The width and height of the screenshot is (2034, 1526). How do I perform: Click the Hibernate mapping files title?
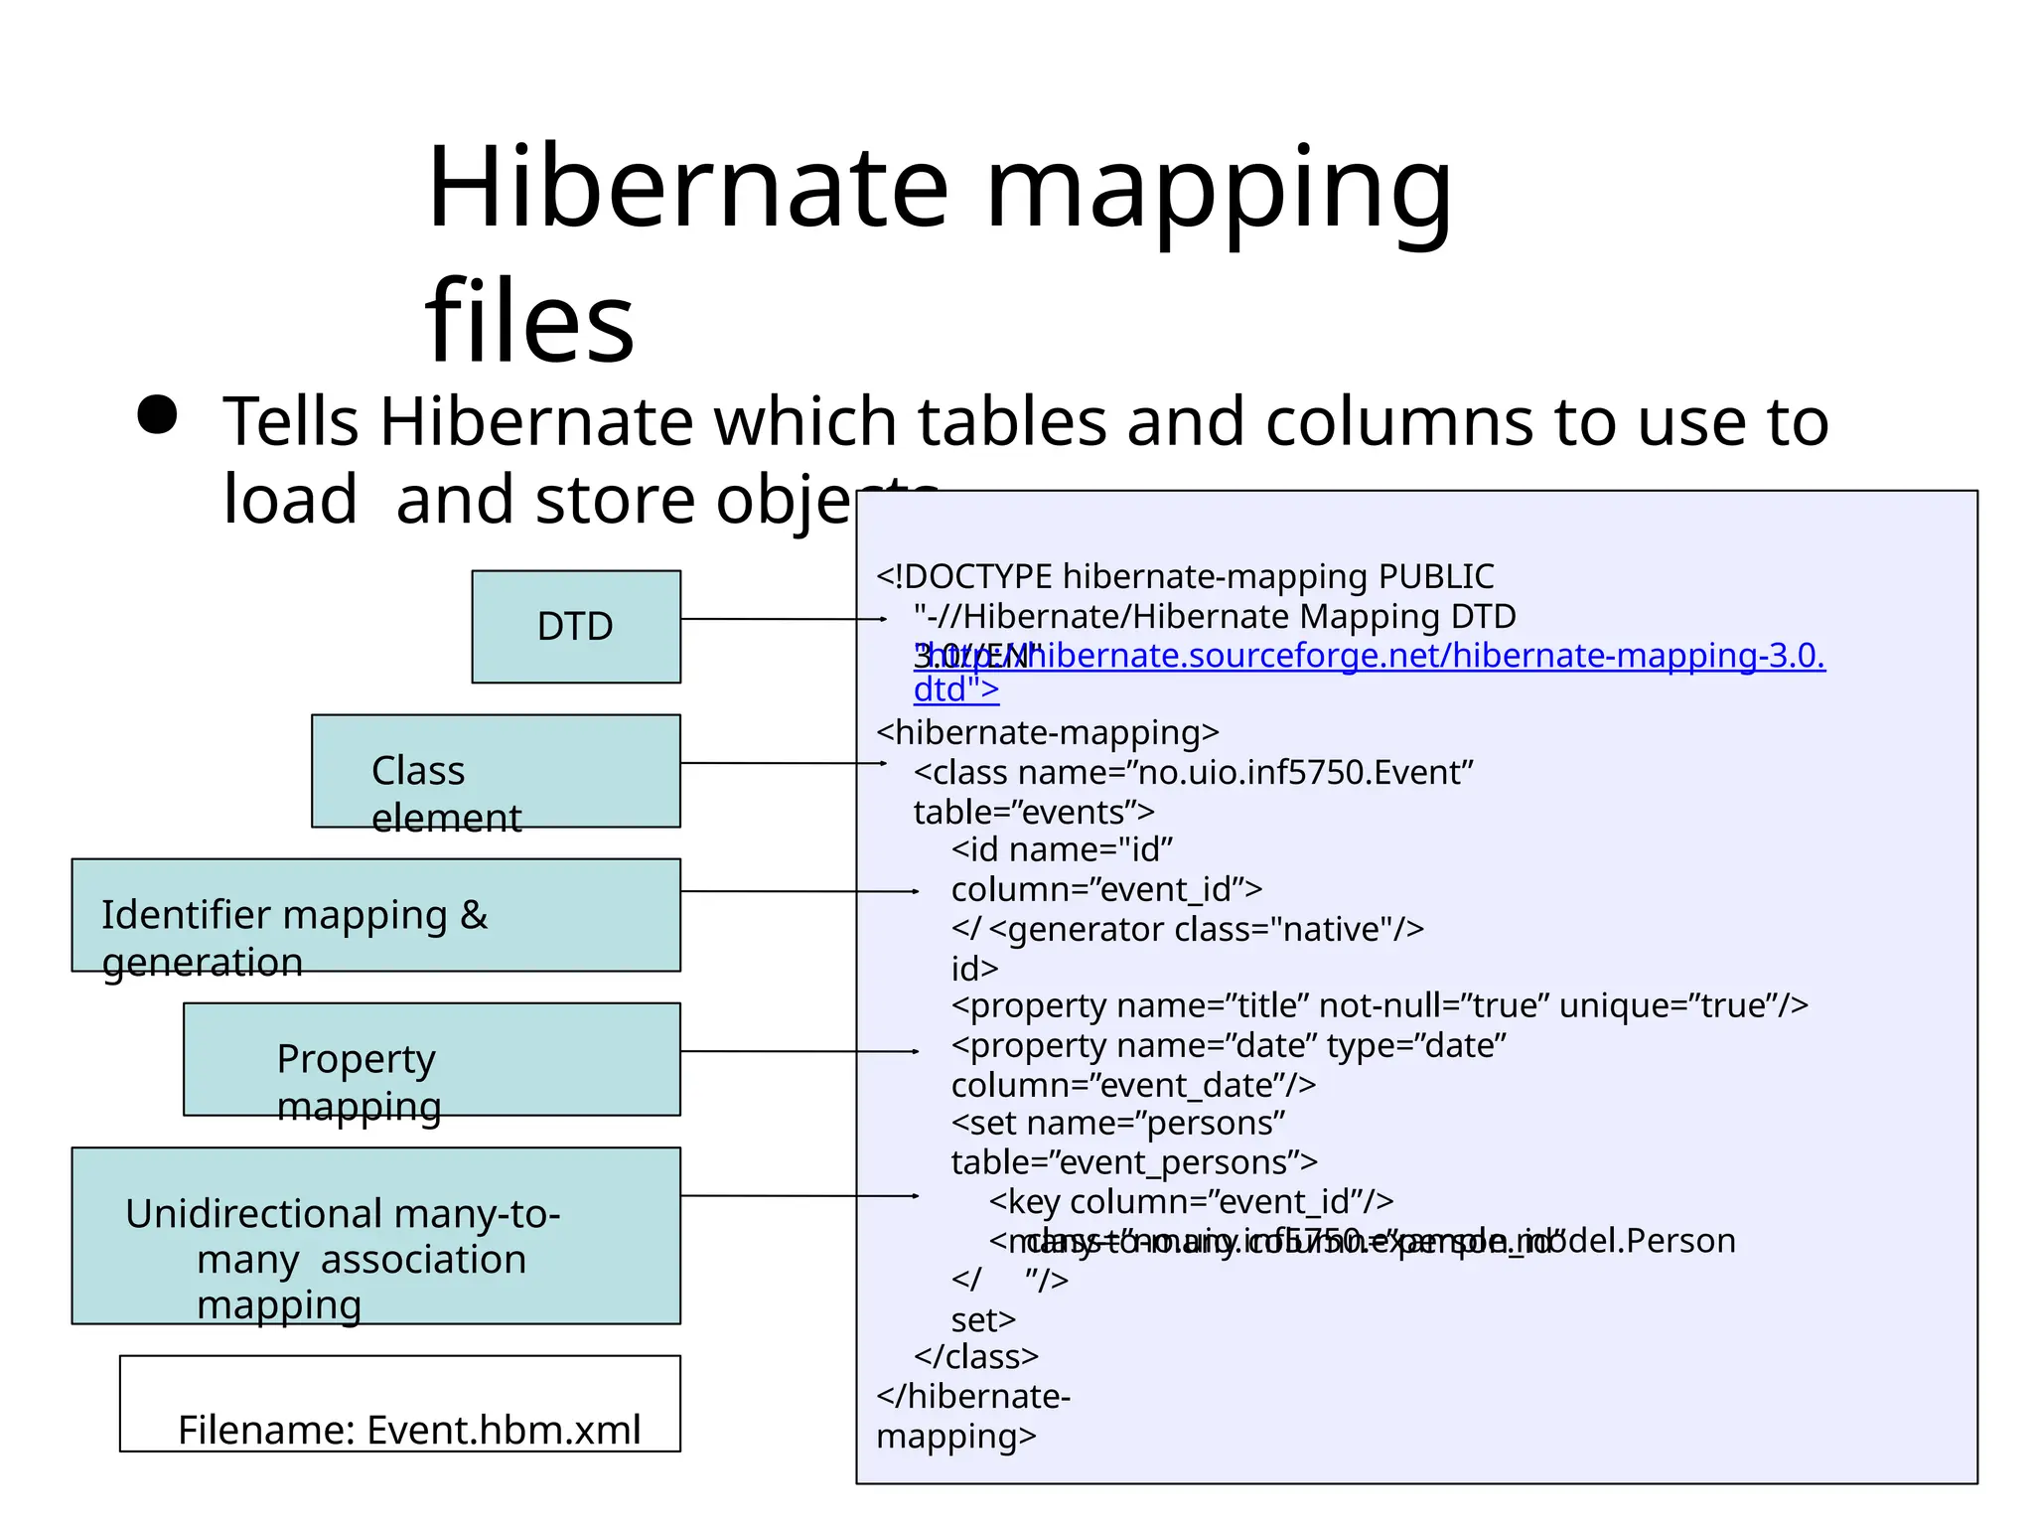click(939, 252)
